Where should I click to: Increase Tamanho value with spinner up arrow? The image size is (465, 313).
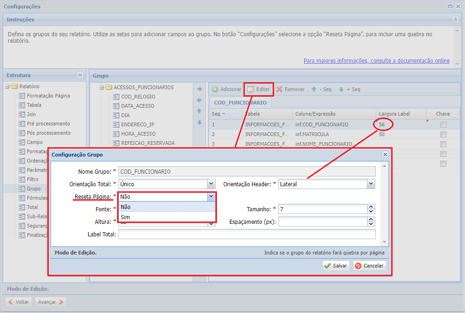pos(371,207)
